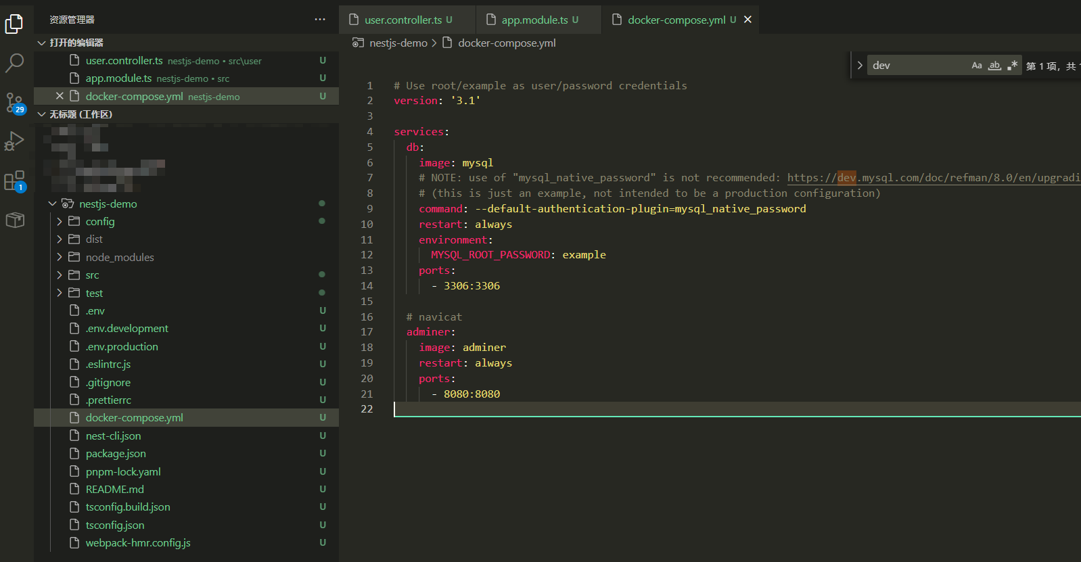Click the '# navicat' comment on line 16
This screenshot has width=1081, height=562.
[x=434, y=317]
